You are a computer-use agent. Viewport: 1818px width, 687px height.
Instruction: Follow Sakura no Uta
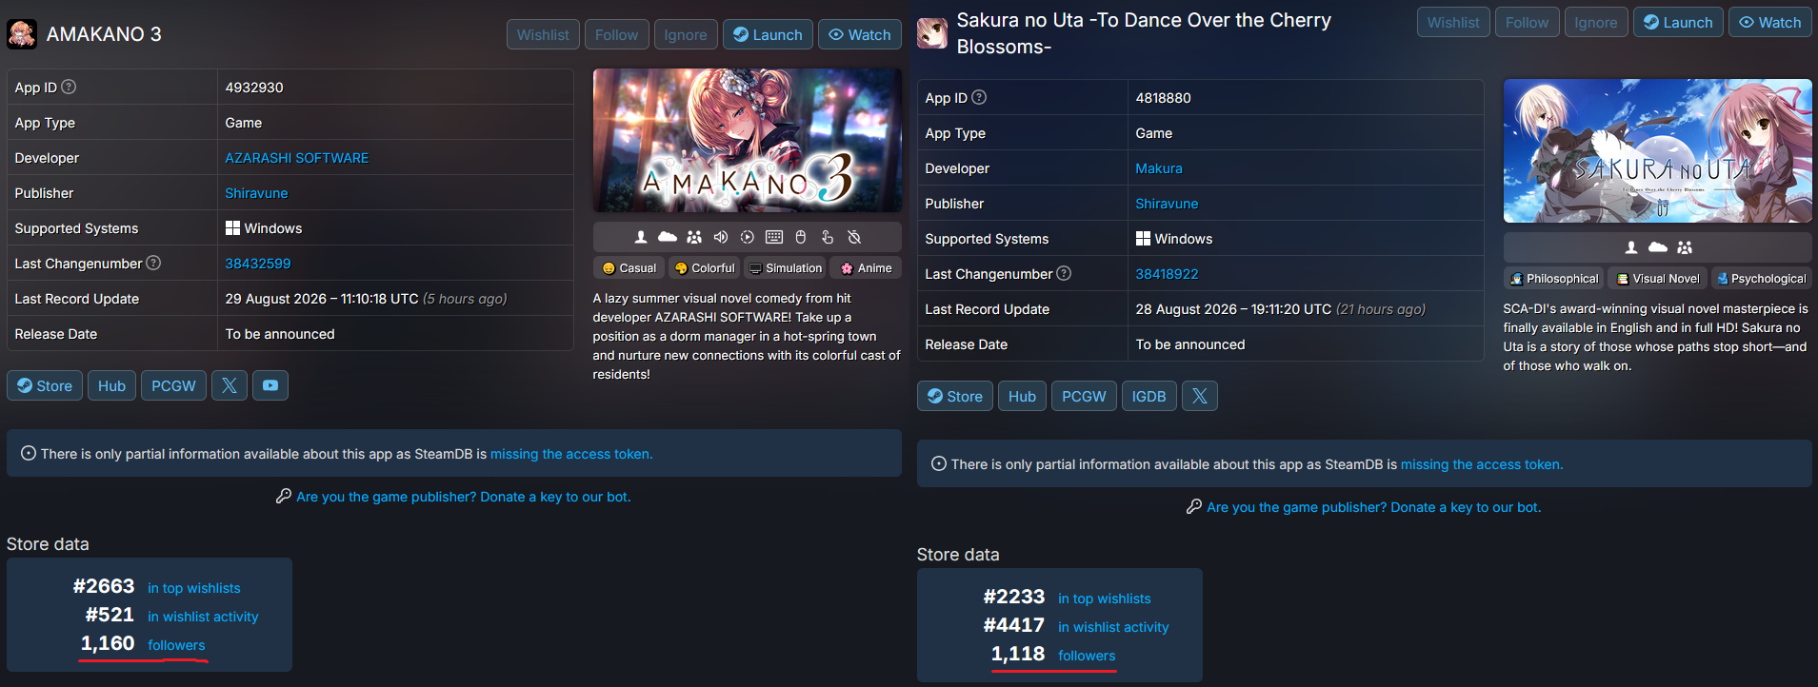(x=1528, y=22)
